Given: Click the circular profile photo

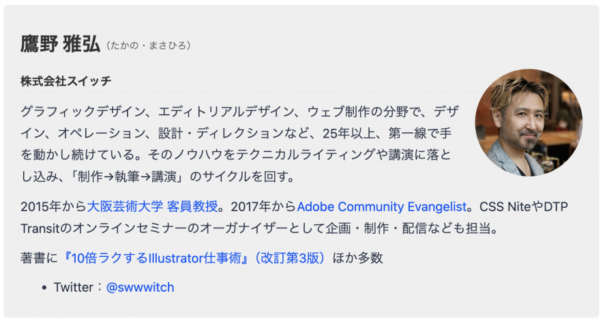Looking at the screenshot, I should click(x=529, y=123).
